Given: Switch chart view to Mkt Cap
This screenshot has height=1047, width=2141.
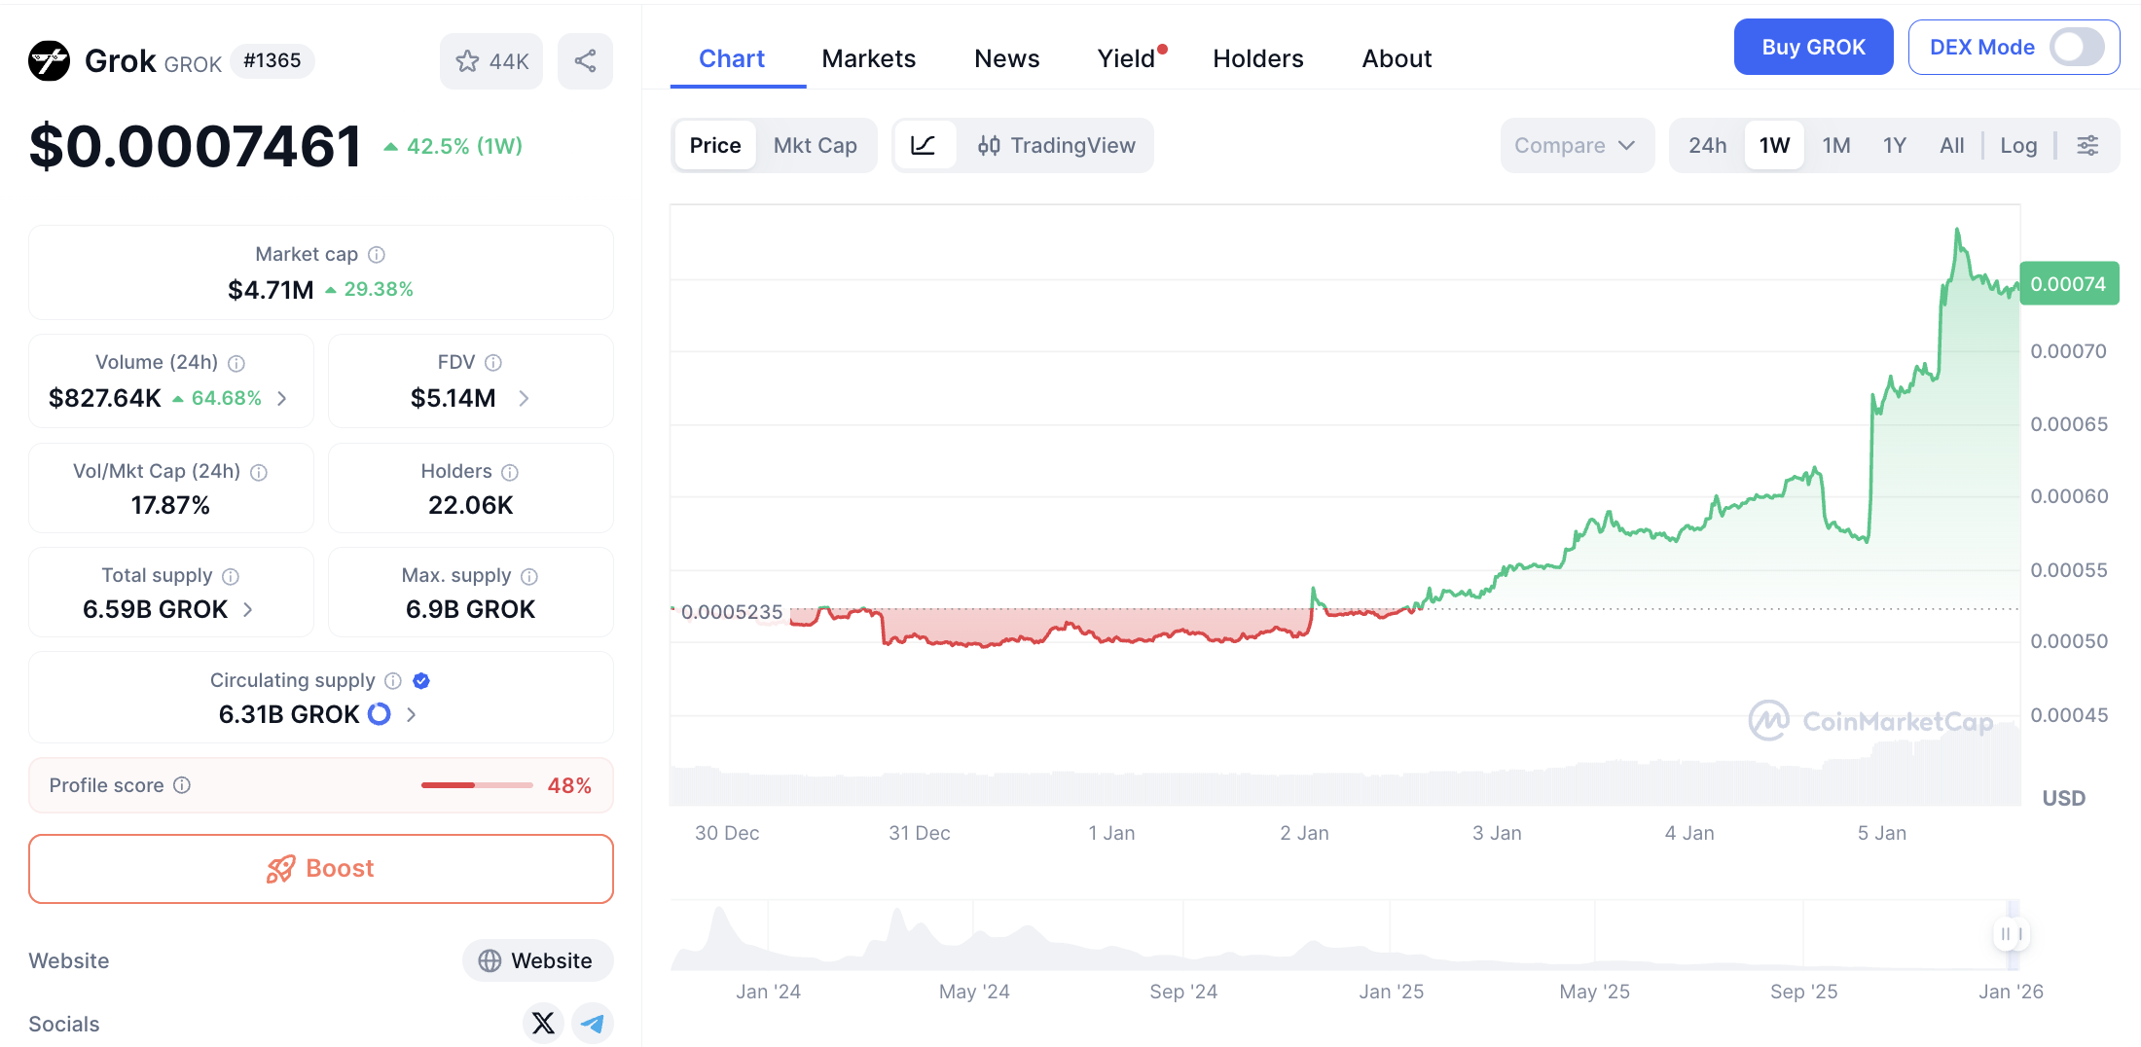Looking at the screenshot, I should coord(815,146).
